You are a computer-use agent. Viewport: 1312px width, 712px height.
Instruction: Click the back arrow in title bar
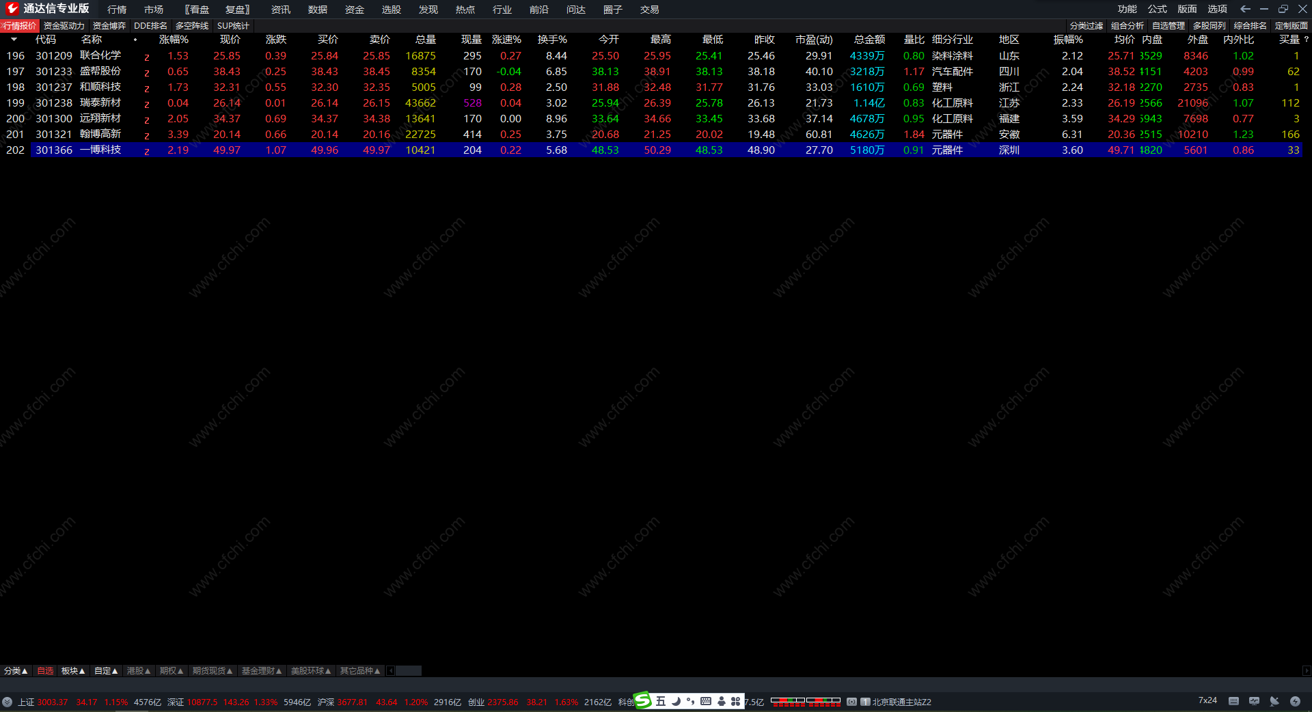click(1245, 9)
